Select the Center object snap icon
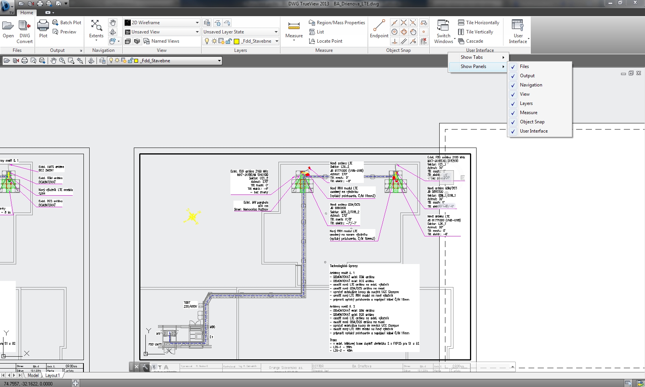645x387 pixels. point(394,32)
